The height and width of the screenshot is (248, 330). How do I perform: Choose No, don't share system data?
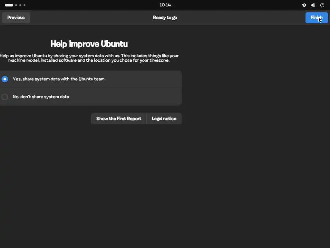click(5, 97)
